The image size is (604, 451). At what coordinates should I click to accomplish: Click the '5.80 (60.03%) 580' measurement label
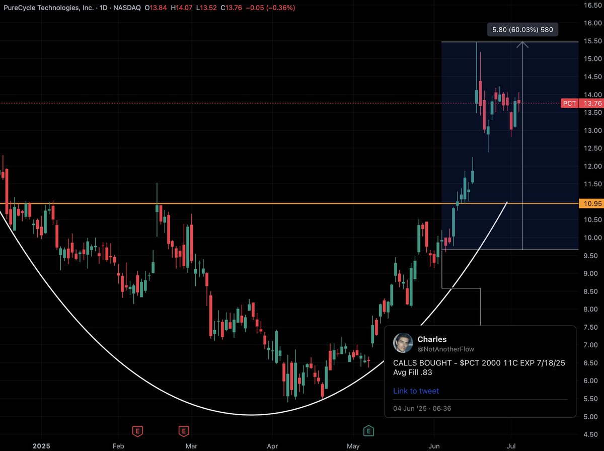(x=522, y=30)
